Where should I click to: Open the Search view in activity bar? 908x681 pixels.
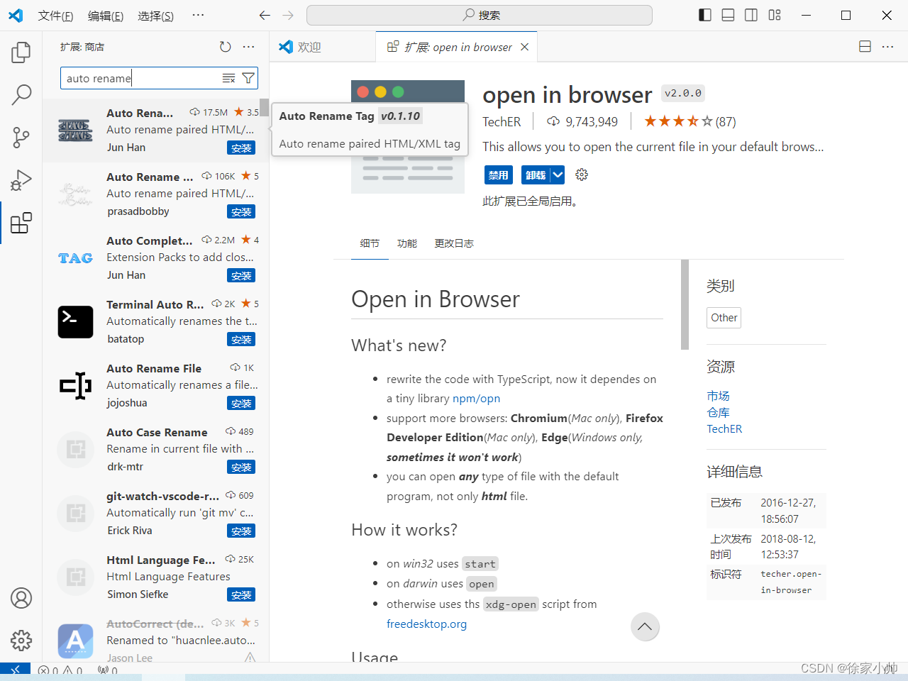[21, 94]
